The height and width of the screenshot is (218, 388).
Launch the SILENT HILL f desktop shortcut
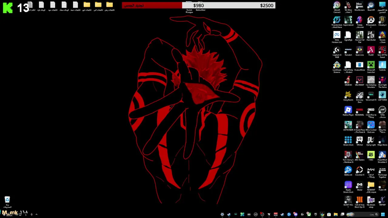(x=348, y=202)
